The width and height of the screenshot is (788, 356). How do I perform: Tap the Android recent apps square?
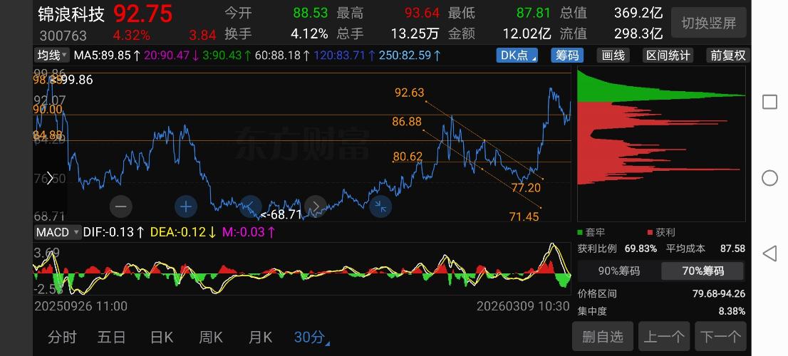769,102
